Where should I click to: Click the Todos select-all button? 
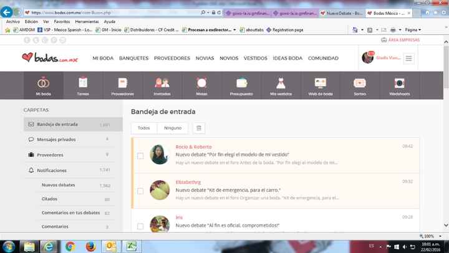pyautogui.click(x=143, y=128)
